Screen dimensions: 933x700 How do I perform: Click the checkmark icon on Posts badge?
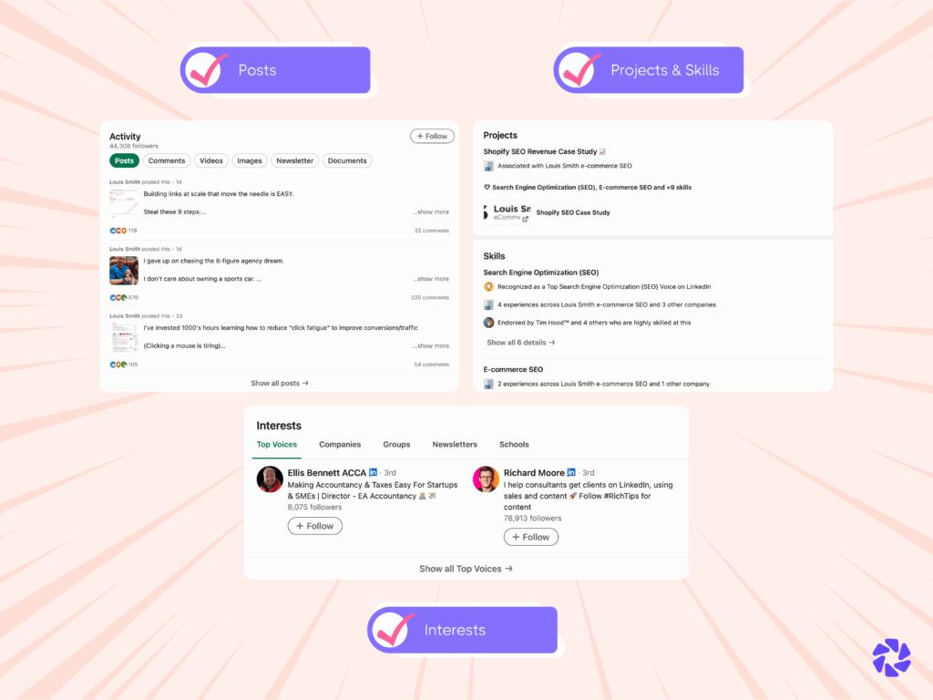coord(205,70)
